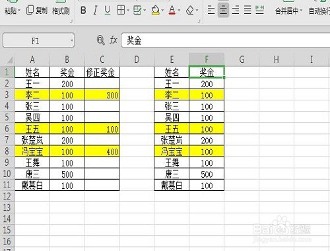Select column B header
Image resolution: width=330 pixels, height=251 pixels.
[x=67, y=59]
